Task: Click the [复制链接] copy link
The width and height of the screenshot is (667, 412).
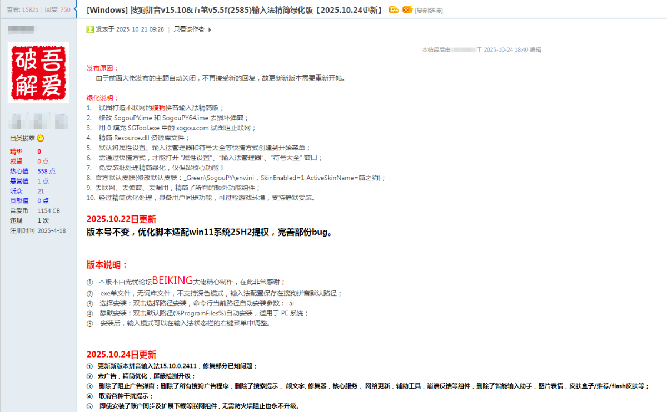Action: (429, 11)
